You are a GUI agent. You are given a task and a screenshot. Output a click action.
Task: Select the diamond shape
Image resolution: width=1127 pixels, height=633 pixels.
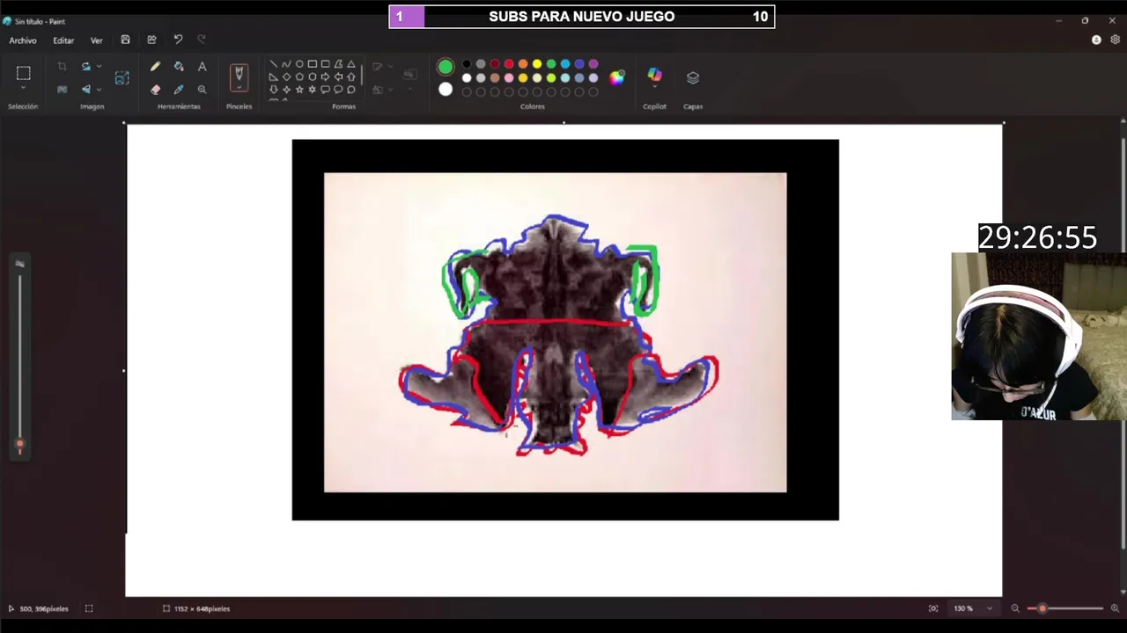pyautogui.click(x=286, y=76)
